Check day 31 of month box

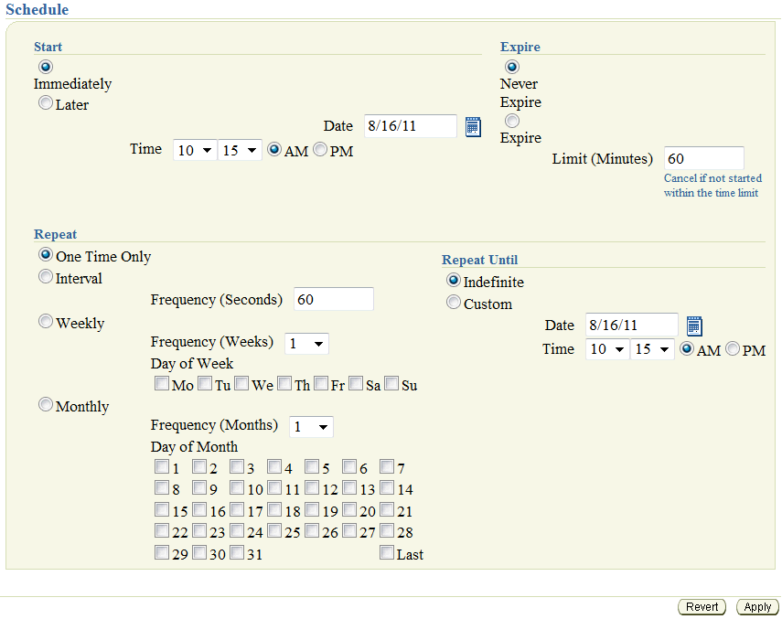(x=237, y=551)
